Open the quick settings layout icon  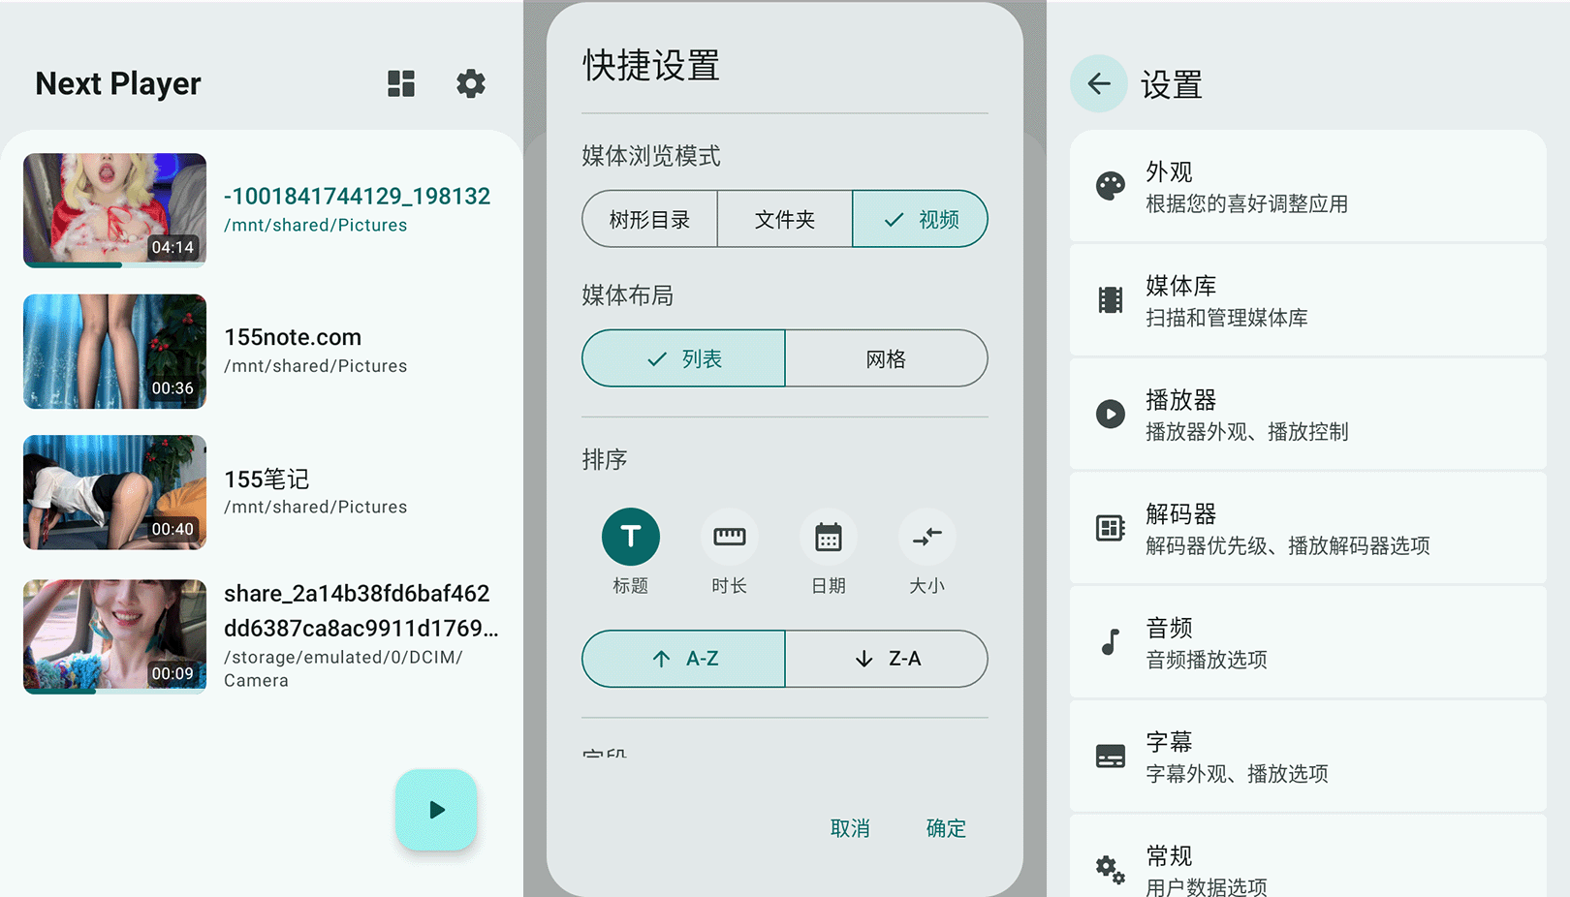pyautogui.click(x=401, y=83)
